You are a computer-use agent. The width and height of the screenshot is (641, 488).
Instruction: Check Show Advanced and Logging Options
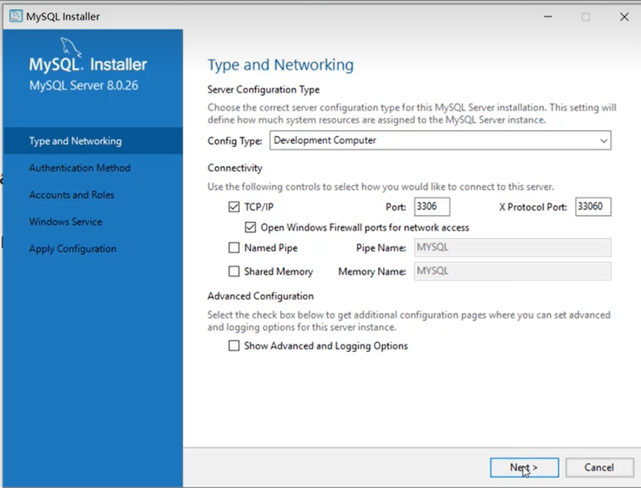(x=234, y=346)
